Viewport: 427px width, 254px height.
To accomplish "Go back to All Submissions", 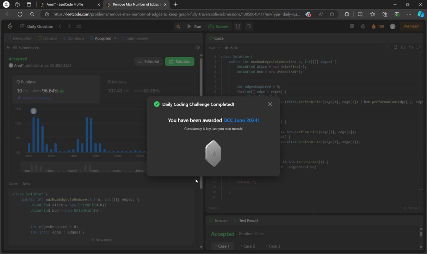I will [x=23, y=48].
